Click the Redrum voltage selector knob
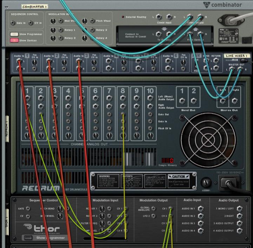The width and height of the screenshot is (253, 248). coord(206,182)
